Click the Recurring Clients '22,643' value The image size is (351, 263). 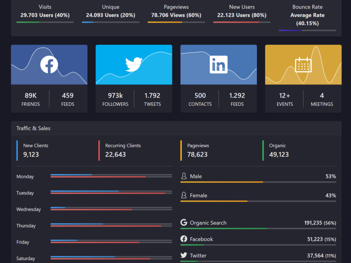(x=115, y=154)
